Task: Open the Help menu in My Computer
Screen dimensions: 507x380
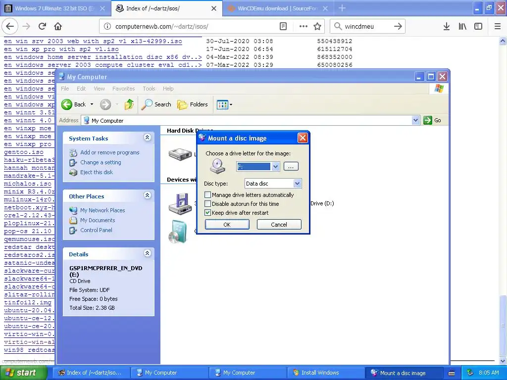Action: point(168,89)
